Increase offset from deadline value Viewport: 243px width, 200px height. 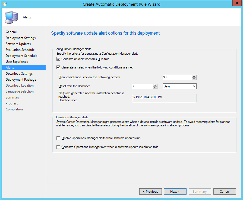tap(155, 85)
